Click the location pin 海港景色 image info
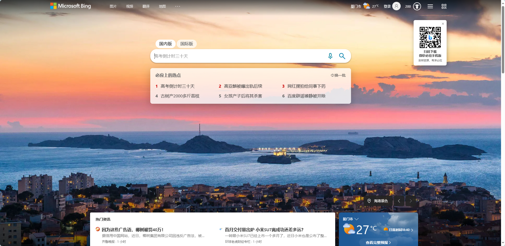This screenshot has width=505, height=246. click(x=378, y=201)
